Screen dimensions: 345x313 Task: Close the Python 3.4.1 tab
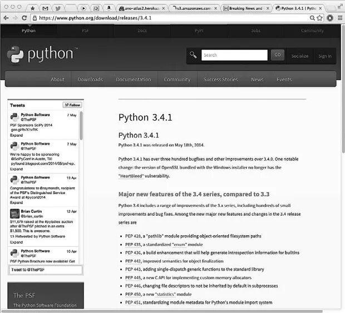click(x=321, y=8)
